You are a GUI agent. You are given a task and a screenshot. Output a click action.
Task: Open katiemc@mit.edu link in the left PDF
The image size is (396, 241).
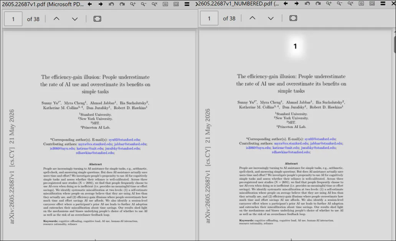(90, 148)
